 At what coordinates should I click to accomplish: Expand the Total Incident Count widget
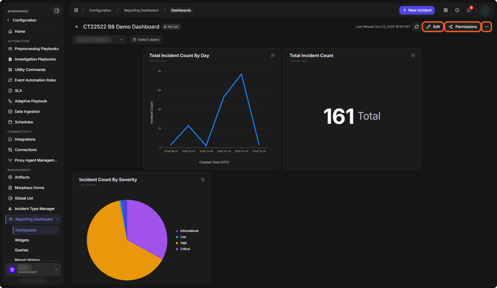pos(413,56)
